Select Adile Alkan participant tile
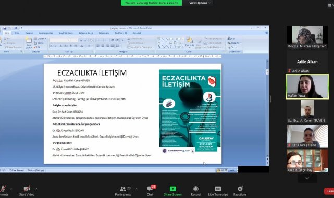Image resolution: width=334 pixels, height=198 pixels. [x=307, y=61]
